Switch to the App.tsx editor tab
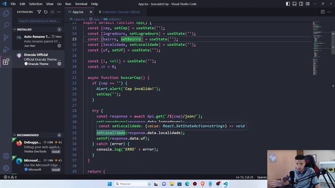The height and width of the screenshot is (188, 335). 78,12
